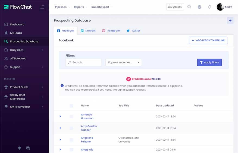The image size is (238, 153).
Task: Switch to the Instagram tab
Action: (111, 31)
